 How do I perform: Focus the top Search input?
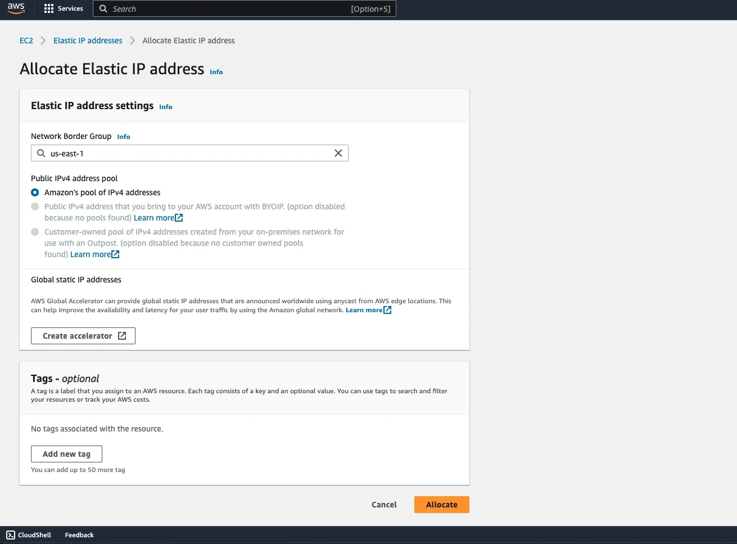tap(245, 8)
